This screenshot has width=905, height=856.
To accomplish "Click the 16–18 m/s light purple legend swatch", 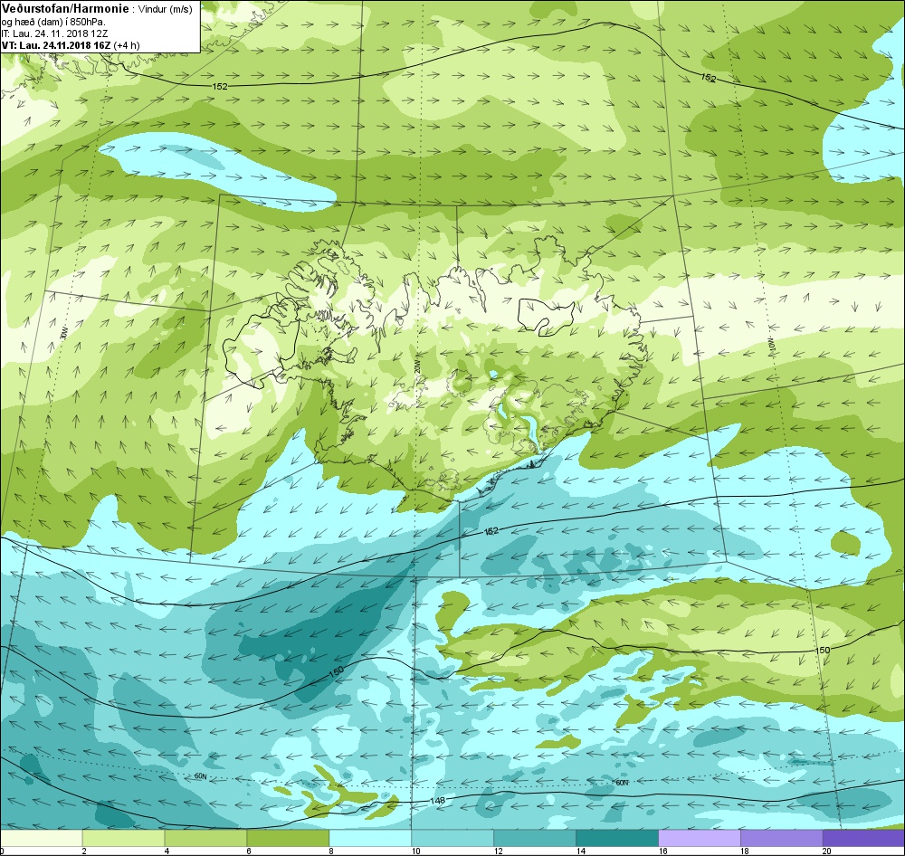I will tap(699, 838).
